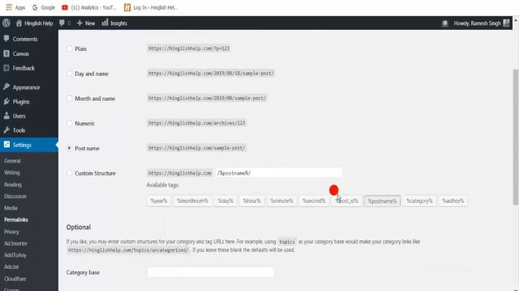This screenshot has width=519, height=291.
Task: Click the topics code example
Action: pyautogui.click(x=286, y=242)
